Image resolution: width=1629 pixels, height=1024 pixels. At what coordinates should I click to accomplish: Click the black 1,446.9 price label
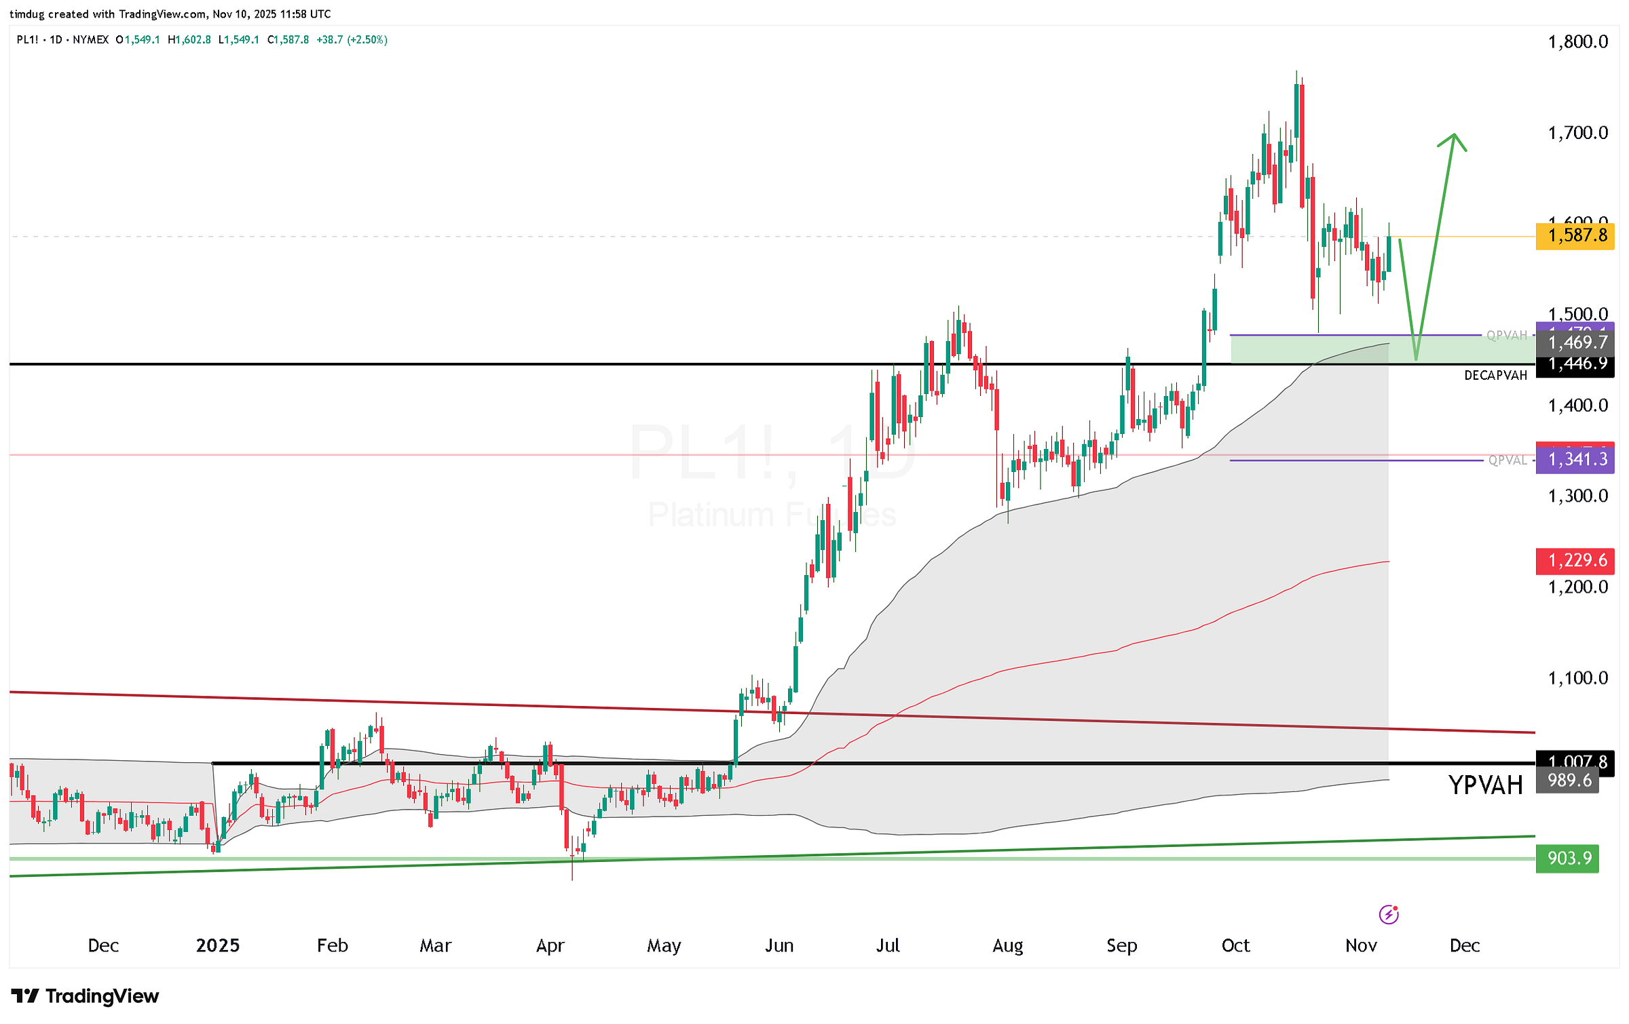[1574, 366]
